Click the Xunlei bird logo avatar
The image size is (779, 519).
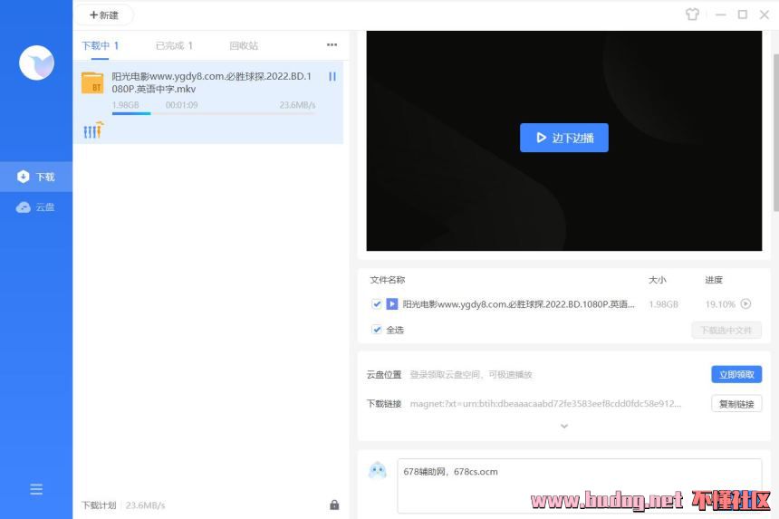coord(36,62)
